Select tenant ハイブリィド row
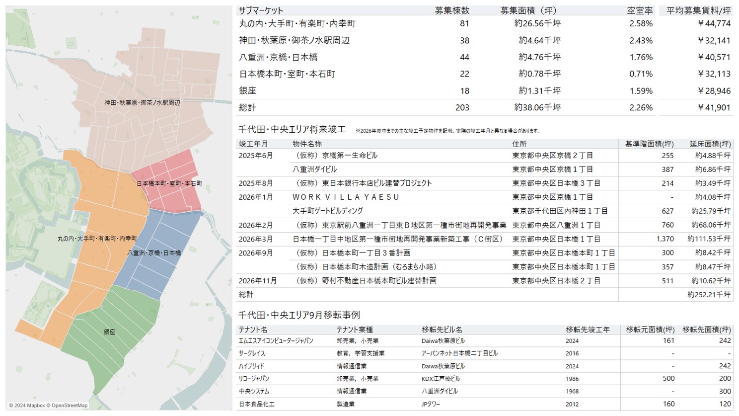 [484, 366]
